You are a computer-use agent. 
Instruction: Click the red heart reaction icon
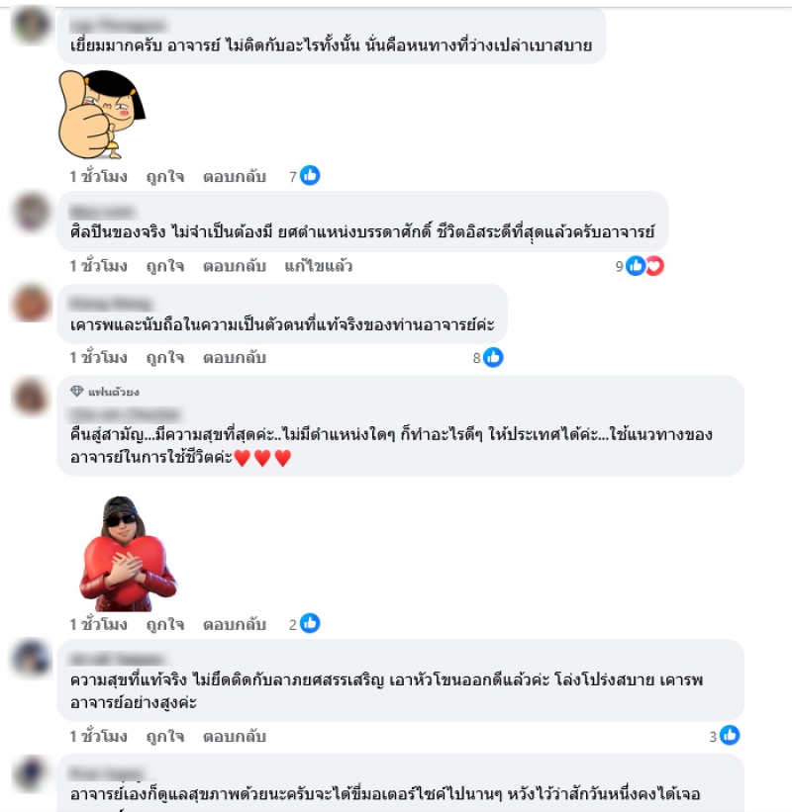click(x=655, y=266)
